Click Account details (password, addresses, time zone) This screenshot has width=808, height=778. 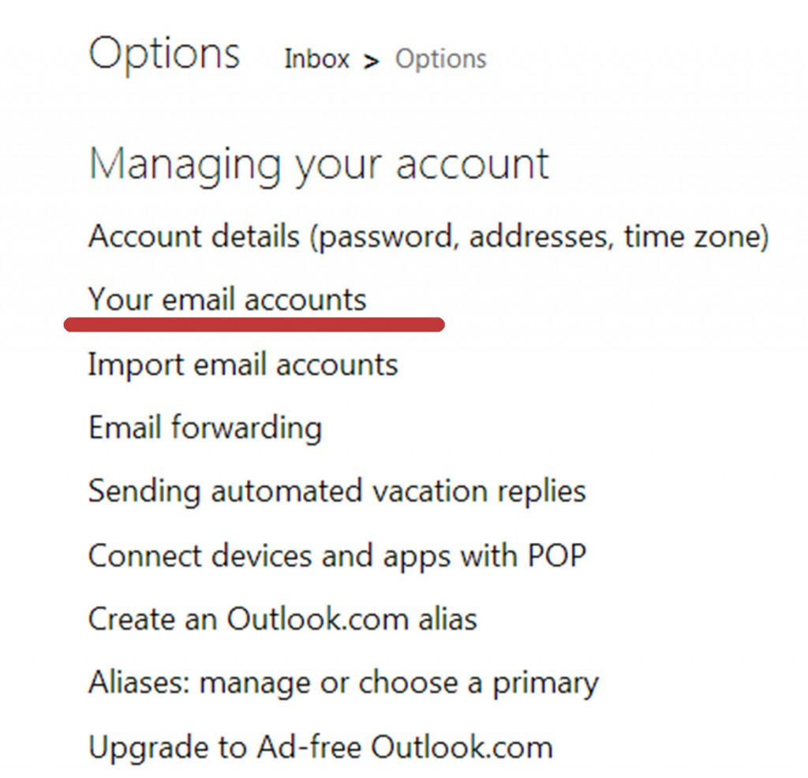(428, 236)
